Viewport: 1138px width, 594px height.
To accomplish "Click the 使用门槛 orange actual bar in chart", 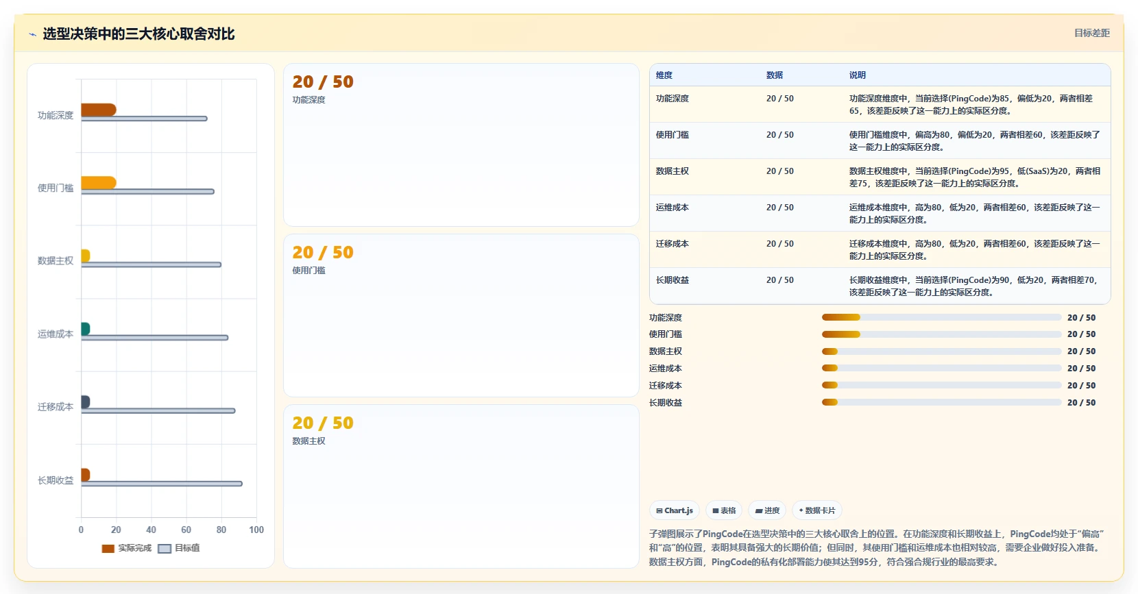I will click(x=99, y=182).
